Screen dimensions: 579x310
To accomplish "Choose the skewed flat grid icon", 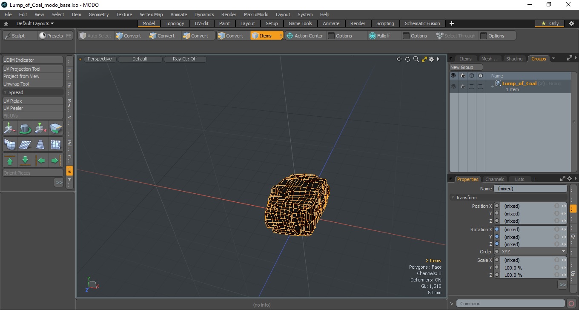I will click(25, 144).
